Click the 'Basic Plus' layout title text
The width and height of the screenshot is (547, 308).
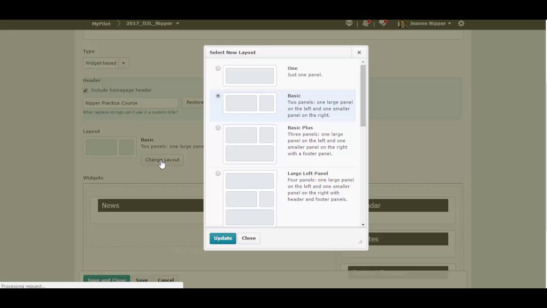coord(300,128)
